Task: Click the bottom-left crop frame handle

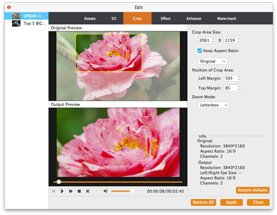Action: click(76, 72)
